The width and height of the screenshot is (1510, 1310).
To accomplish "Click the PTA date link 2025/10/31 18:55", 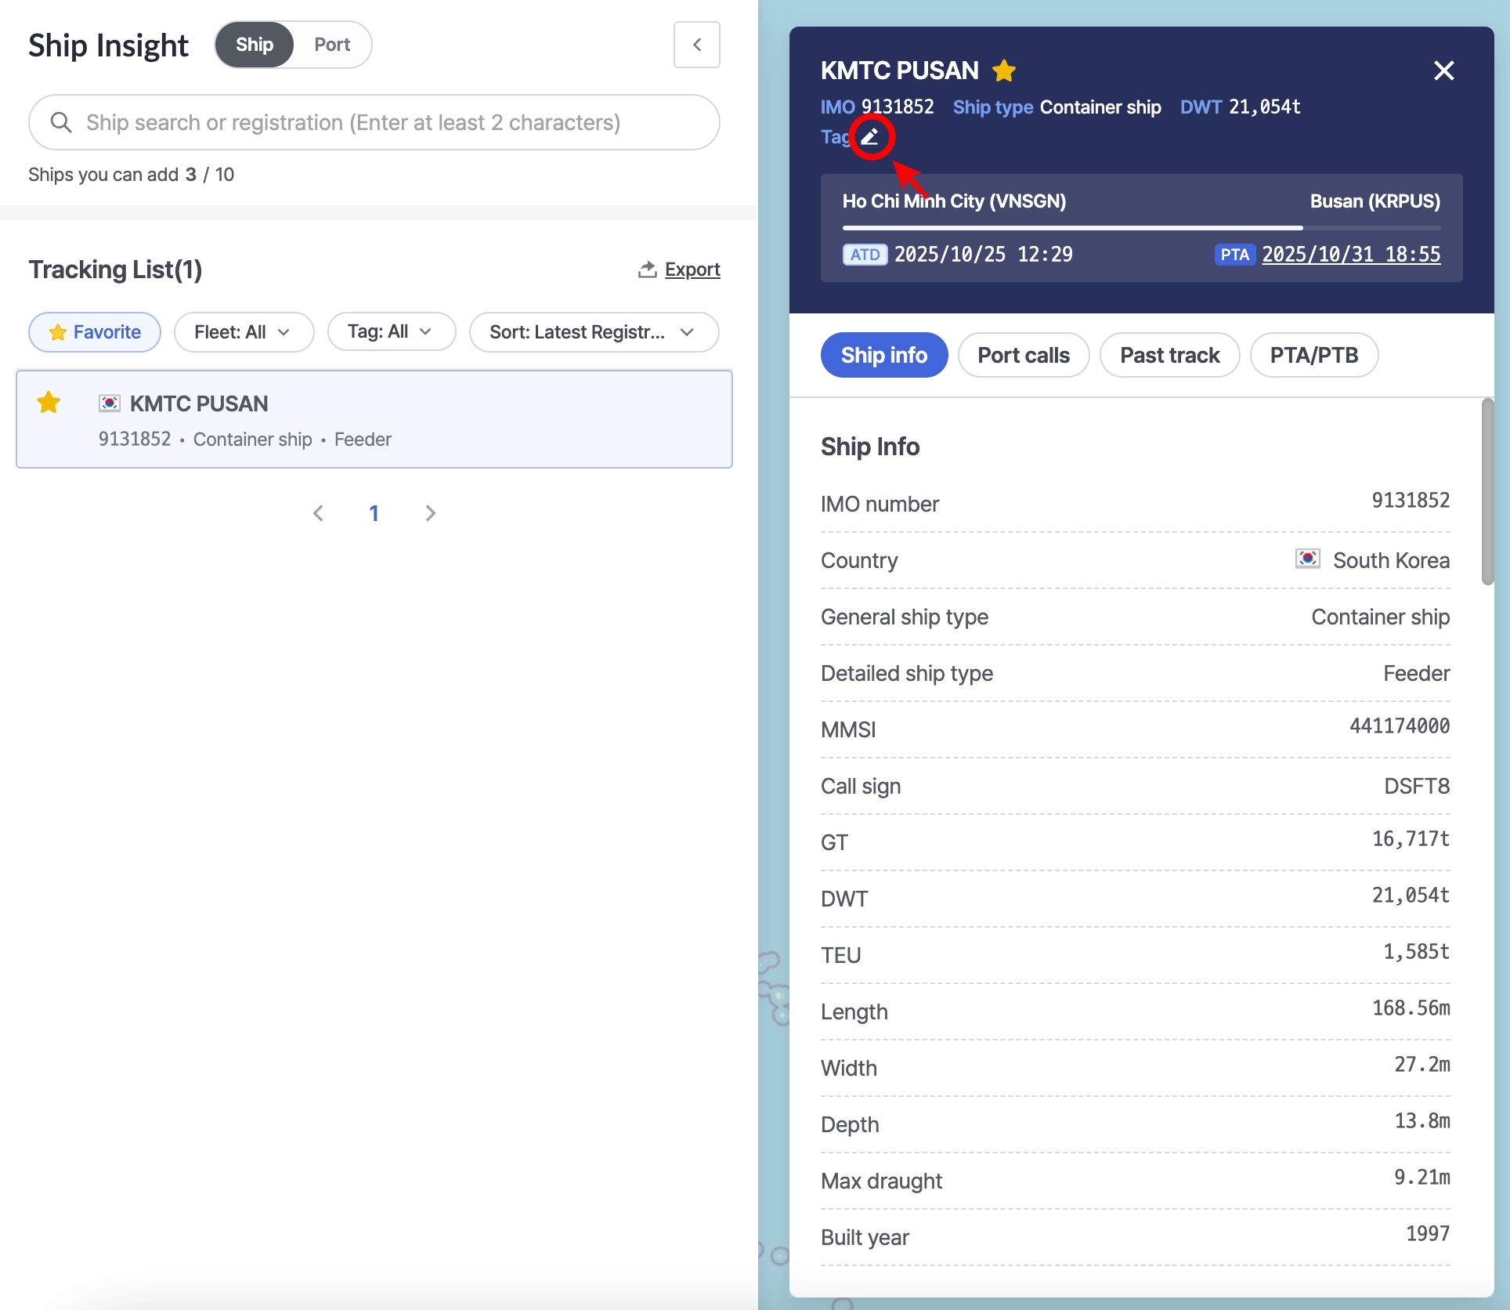I will (1350, 255).
